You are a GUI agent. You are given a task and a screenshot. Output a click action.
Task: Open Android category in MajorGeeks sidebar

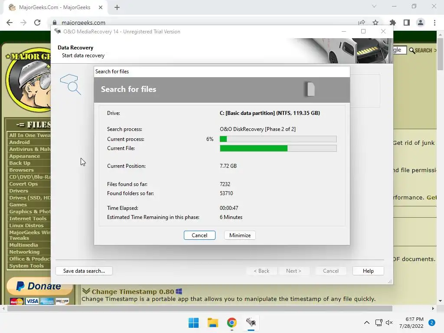pos(19,142)
